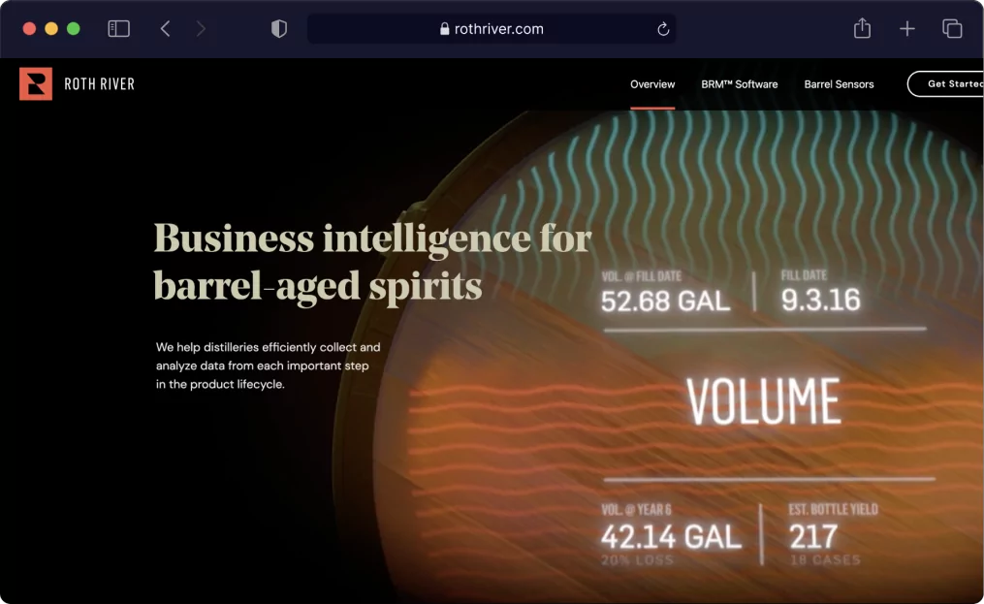Reload the rothriver.com page

click(663, 29)
